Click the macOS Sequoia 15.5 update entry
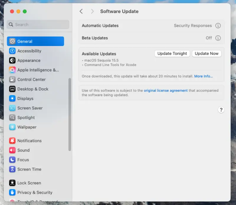Image resolution: width=236 pixels, height=205 pixels. pos(101,60)
